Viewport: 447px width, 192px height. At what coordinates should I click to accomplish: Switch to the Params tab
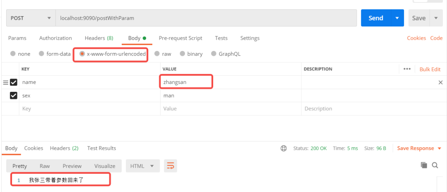17,38
